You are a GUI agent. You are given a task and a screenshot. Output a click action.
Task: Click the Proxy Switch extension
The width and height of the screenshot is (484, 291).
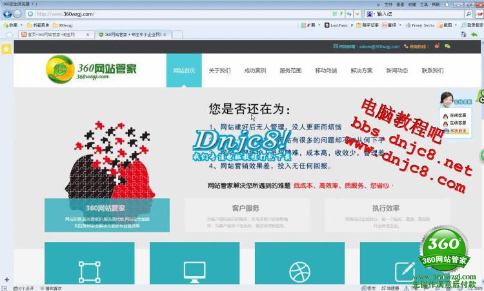pos(420,25)
